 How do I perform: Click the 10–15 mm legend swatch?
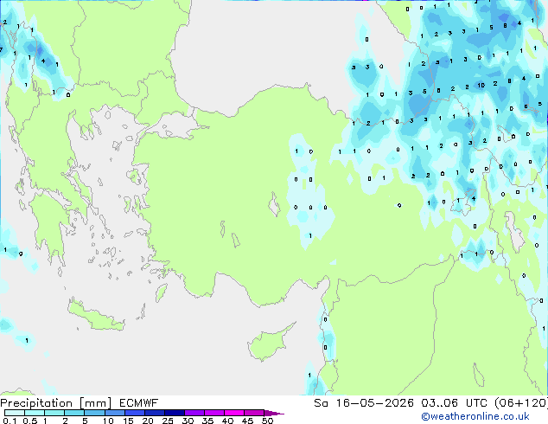[x=114, y=413]
